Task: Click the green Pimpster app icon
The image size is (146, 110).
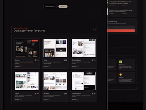Action: tap(121, 62)
